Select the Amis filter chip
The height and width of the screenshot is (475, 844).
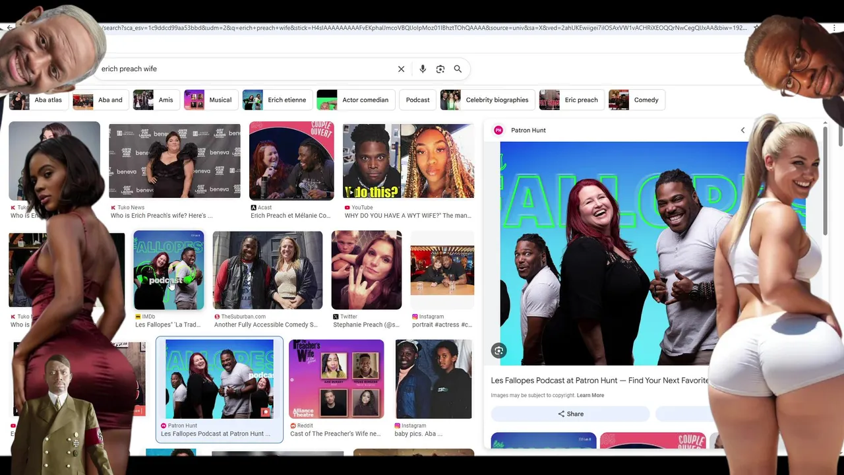(x=155, y=100)
